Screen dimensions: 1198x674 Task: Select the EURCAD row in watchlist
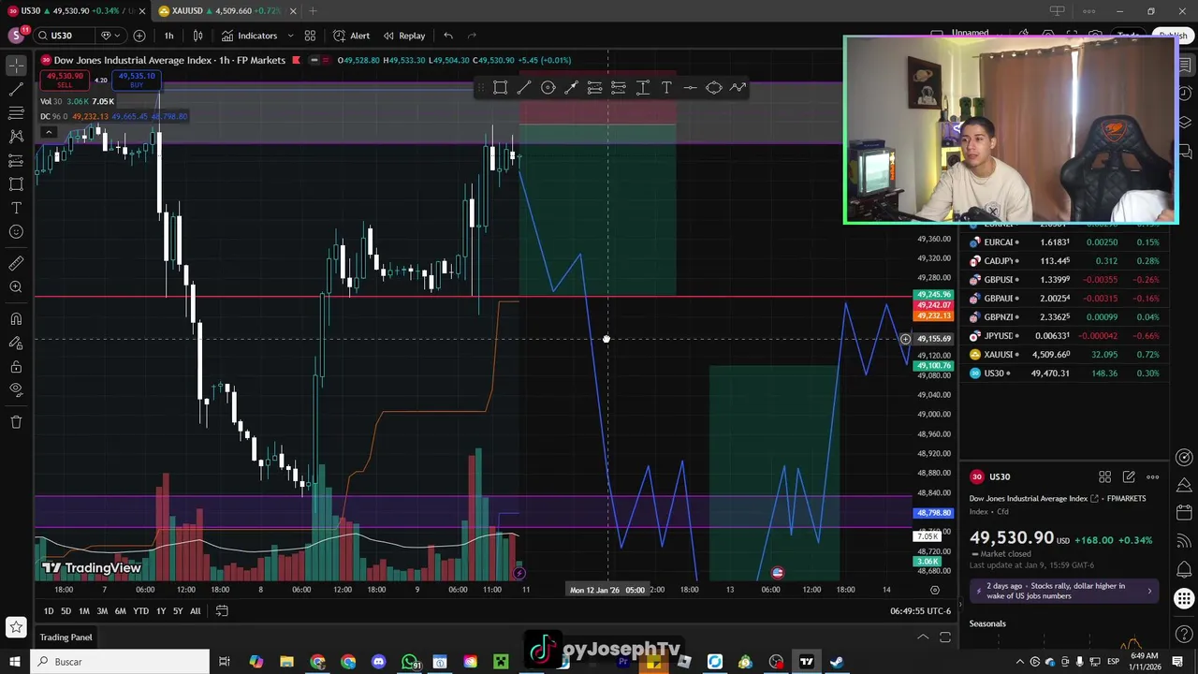point(1065,242)
